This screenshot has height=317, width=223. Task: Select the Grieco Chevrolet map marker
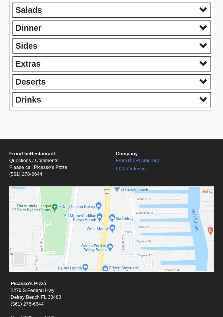[x=105, y=268]
